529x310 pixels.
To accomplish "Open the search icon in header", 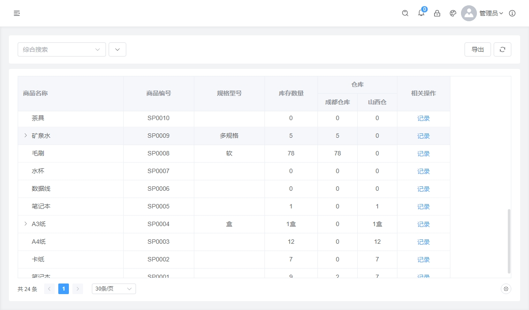I will (405, 13).
